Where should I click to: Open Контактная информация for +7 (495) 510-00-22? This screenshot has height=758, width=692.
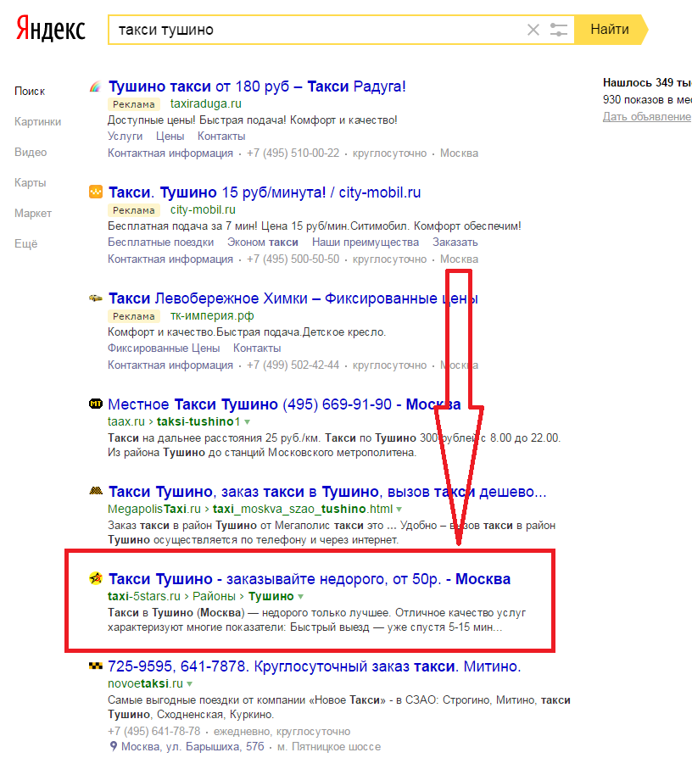tap(170, 153)
